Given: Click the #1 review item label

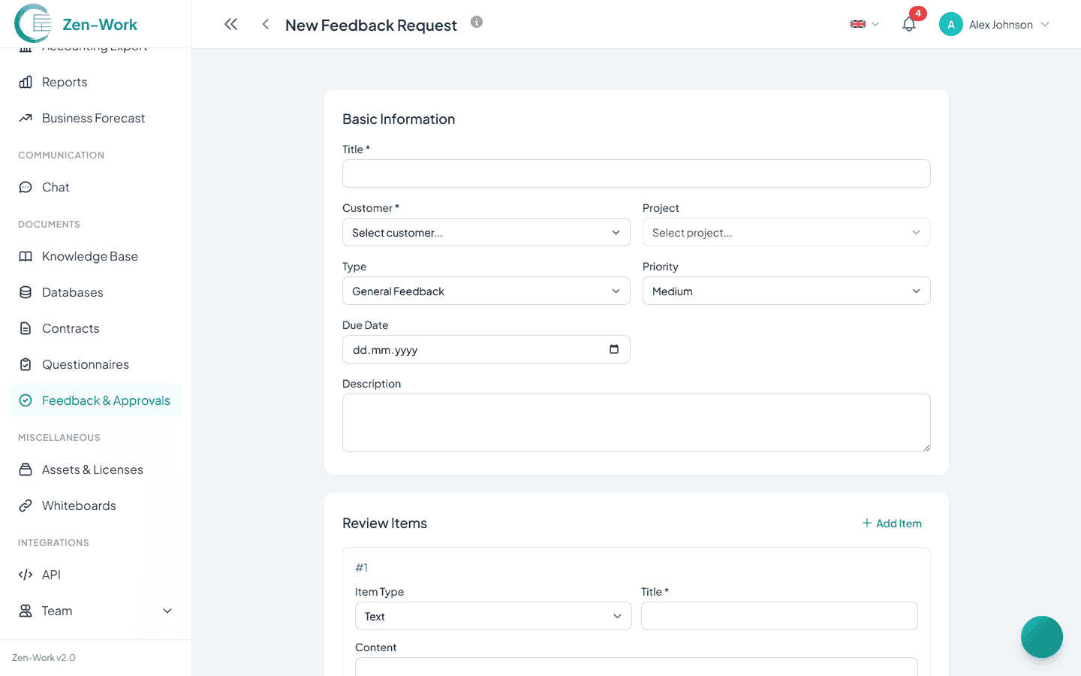Looking at the screenshot, I should tap(362, 568).
